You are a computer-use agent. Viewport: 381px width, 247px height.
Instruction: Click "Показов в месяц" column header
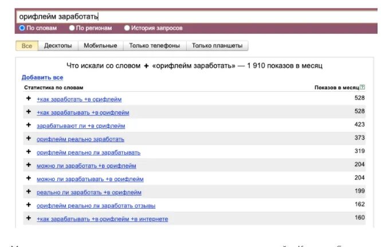pos(337,88)
